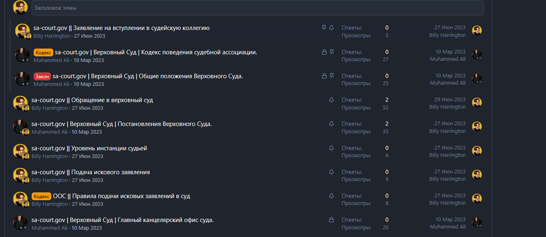This screenshot has width=546, height=237.
Task: Open last poster avatar on 'Кодекс поведения' thread row
Action: 477,55
